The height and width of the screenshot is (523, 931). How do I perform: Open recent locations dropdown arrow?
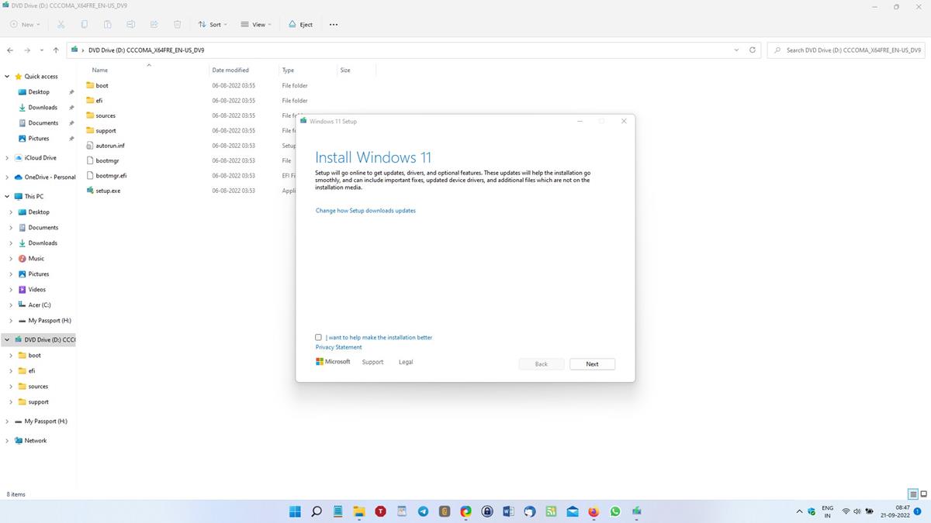pos(42,50)
